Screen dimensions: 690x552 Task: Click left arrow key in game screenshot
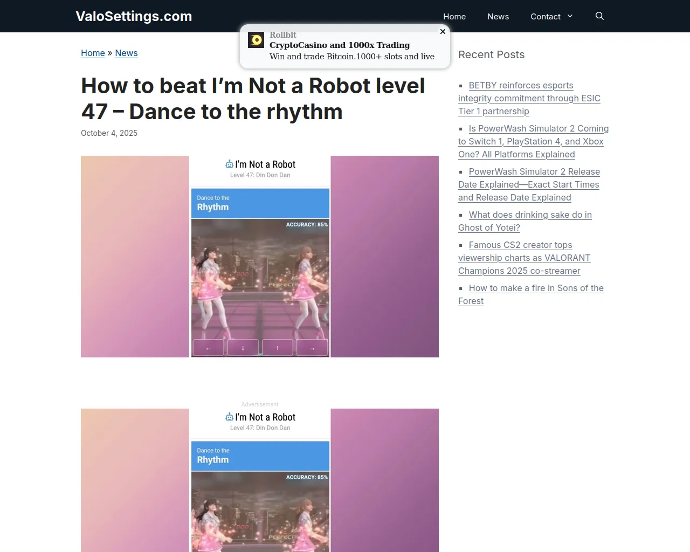[209, 348]
